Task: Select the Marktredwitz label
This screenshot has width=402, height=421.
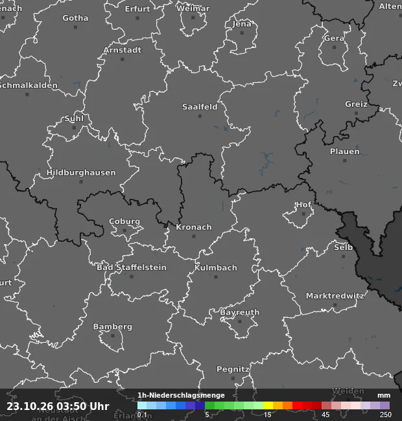Action: [x=335, y=296]
